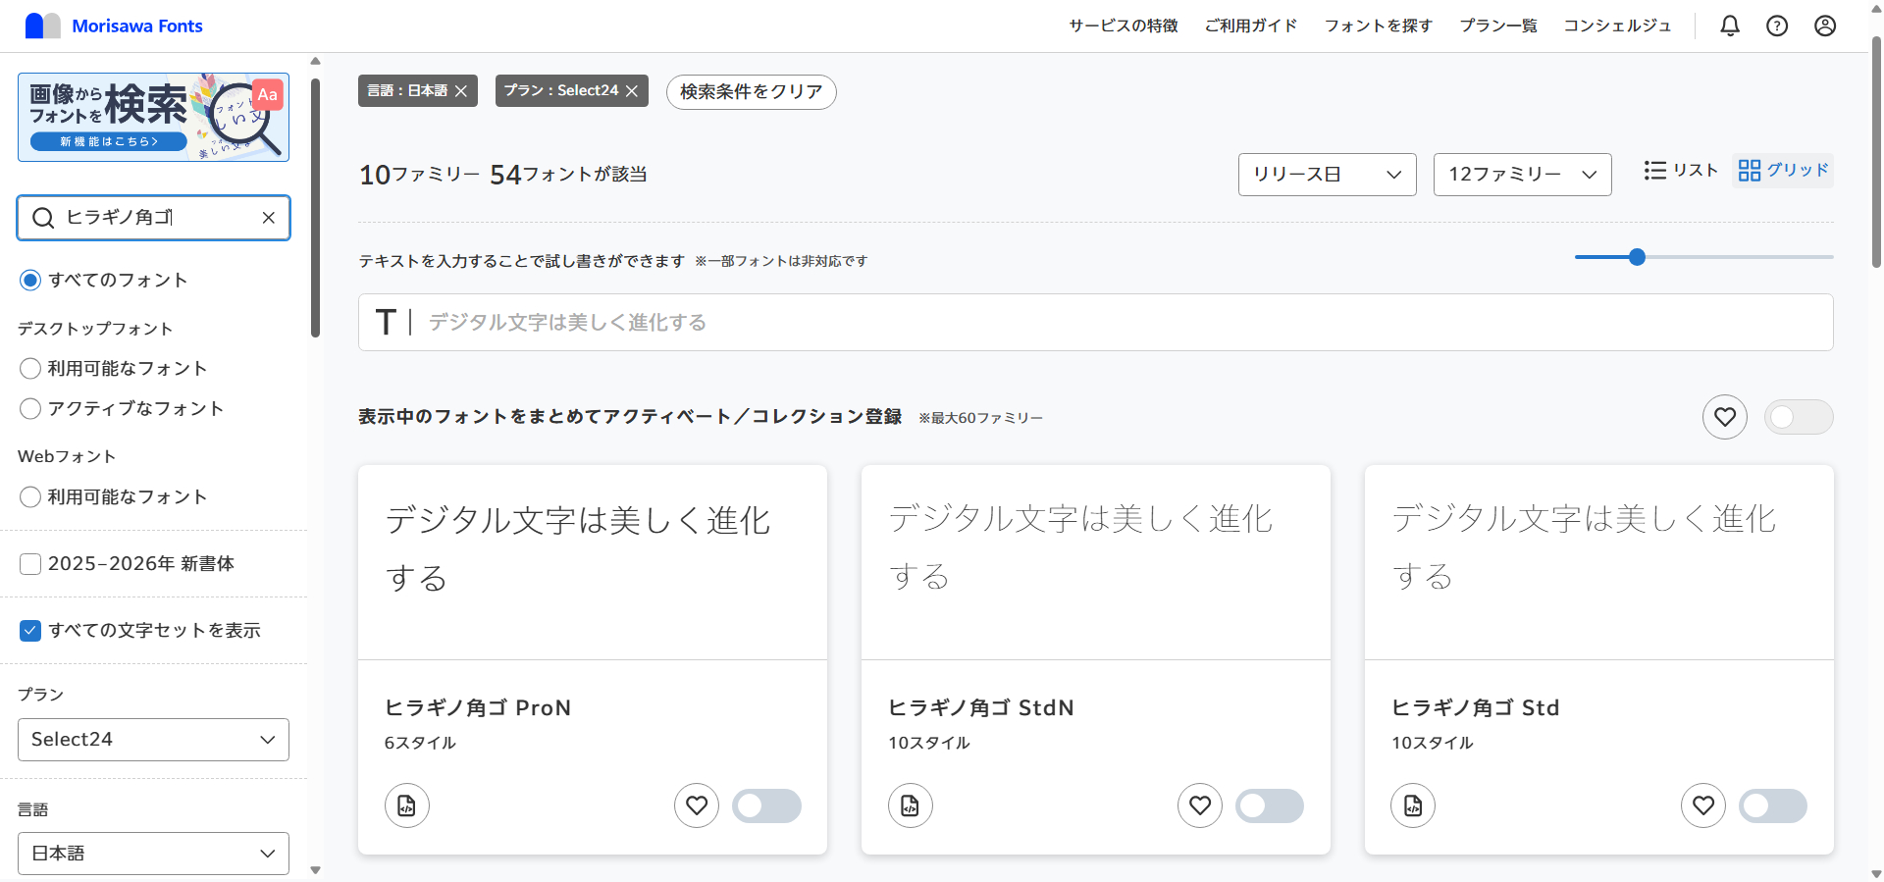The width and height of the screenshot is (1884, 882).
Task: Open コンシェルジュ menu
Action: [x=1617, y=26]
